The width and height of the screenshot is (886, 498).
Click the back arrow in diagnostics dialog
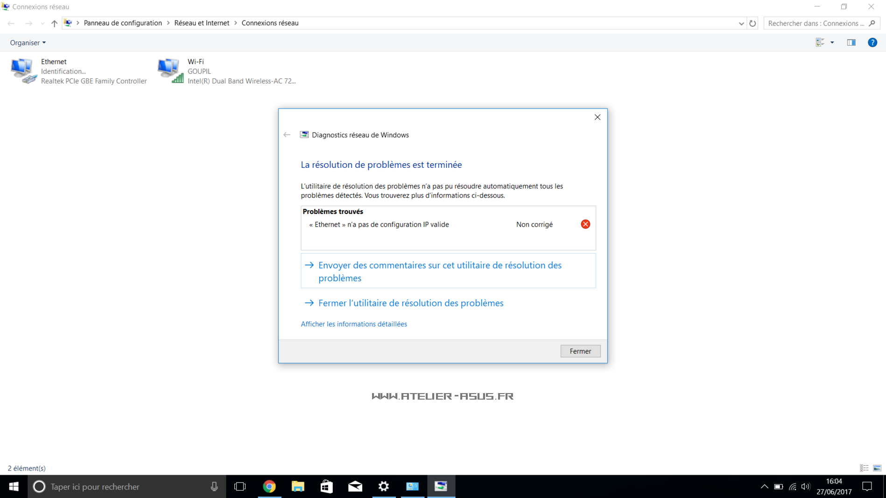[287, 135]
